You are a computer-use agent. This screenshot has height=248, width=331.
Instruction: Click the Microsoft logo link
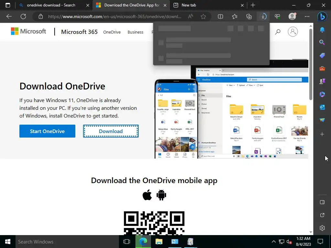(28, 31)
